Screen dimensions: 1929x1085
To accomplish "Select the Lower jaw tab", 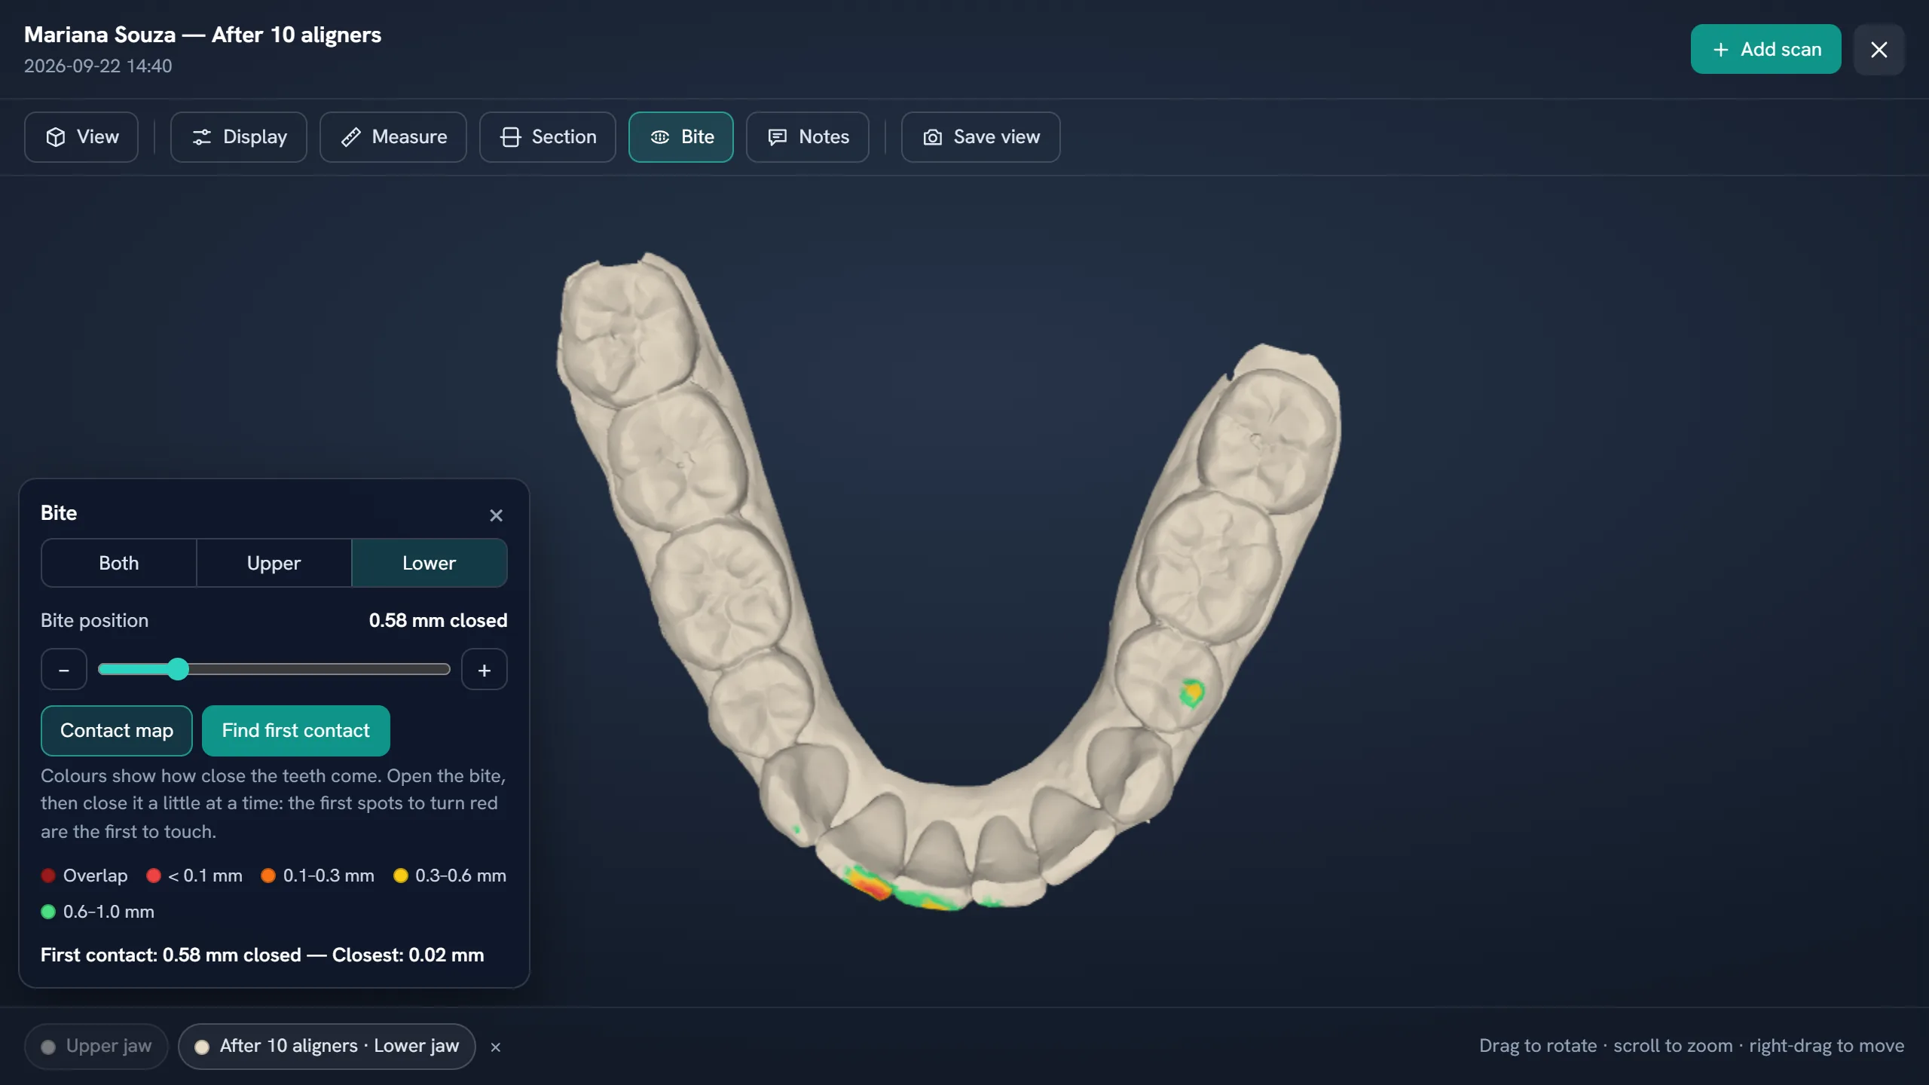I will (430, 563).
